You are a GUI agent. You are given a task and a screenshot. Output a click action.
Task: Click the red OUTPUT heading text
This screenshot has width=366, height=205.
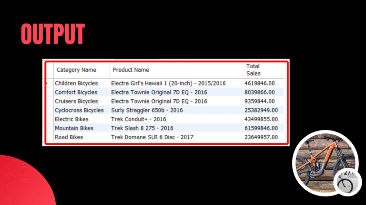point(52,34)
